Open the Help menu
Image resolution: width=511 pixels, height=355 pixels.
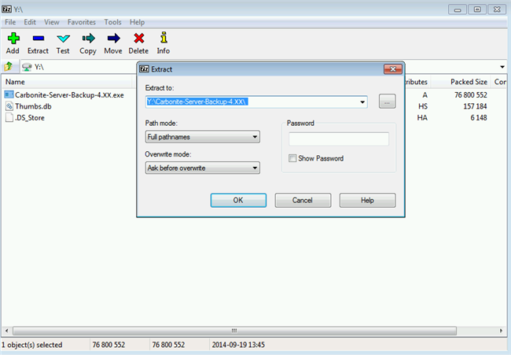pyautogui.click(x=138, y=22)
